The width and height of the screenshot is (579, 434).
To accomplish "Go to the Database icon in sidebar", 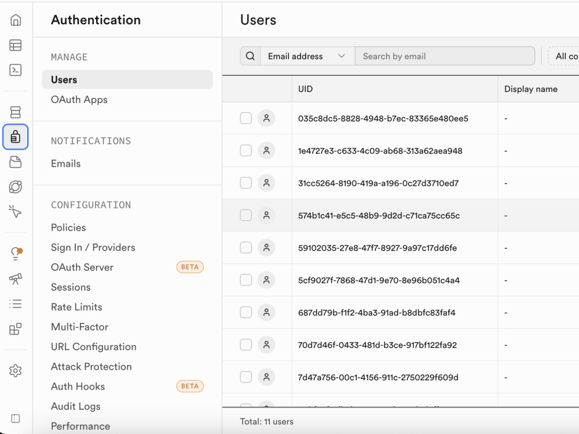I will pos(15,112).
